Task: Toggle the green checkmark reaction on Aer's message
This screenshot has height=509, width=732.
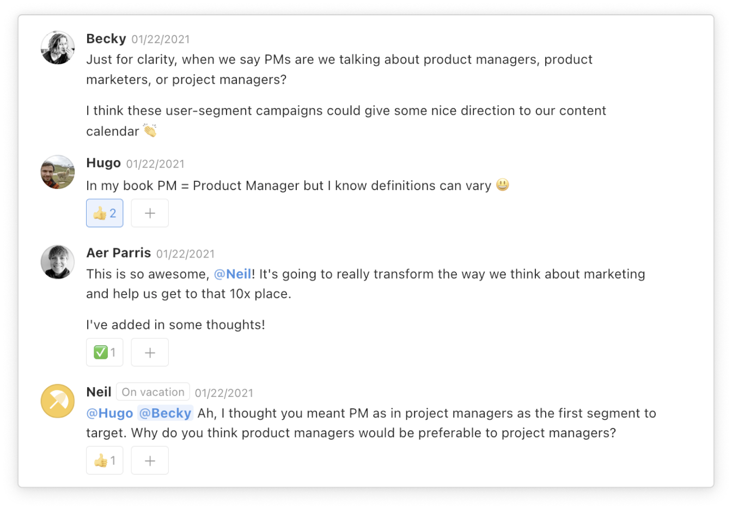Action: [x=104, y=352]
